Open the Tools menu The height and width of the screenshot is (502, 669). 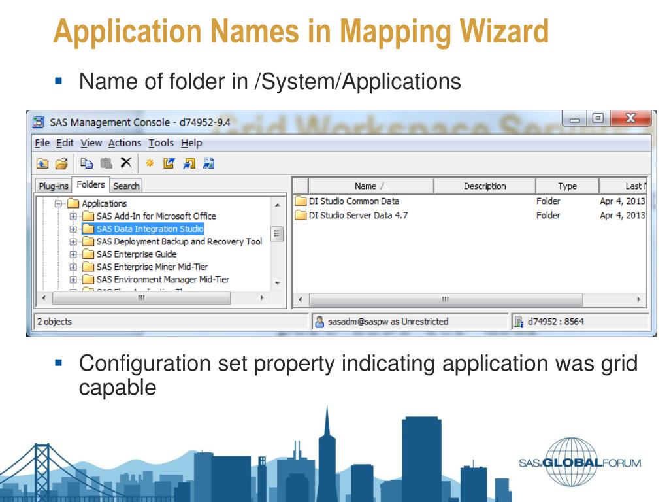tap(161, 143)
